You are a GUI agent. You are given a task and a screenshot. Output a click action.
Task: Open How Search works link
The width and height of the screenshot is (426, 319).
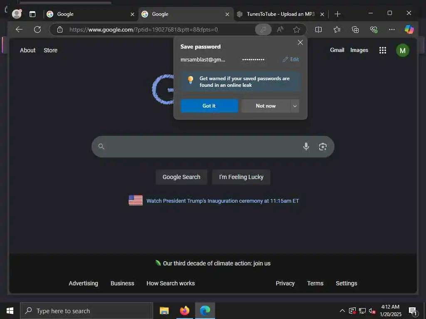click(x=171, y=283)
